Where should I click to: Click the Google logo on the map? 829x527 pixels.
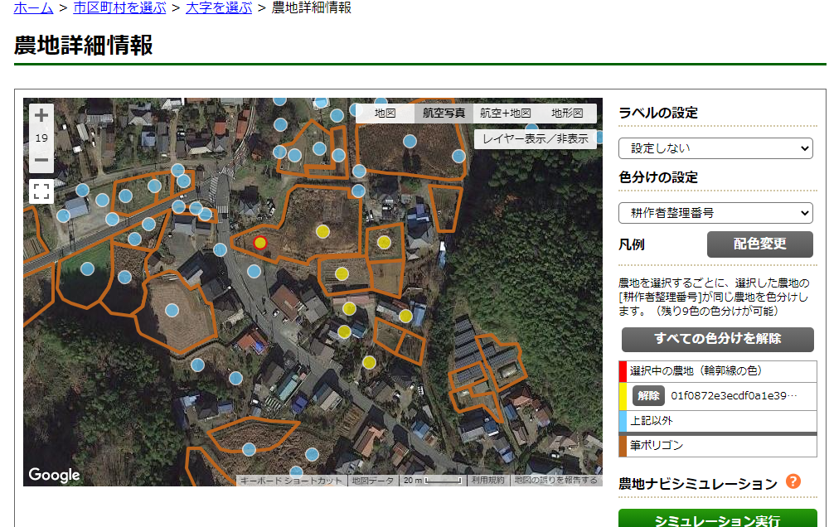click(x=54, y=475)
